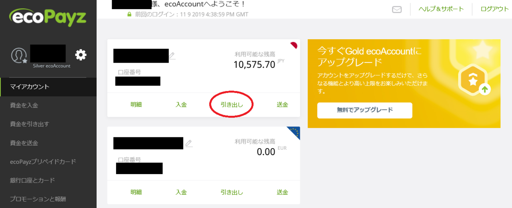Open 資金を入金 sidebar menu item
Screen dimensions: 512x208
[x=48, y=105]
